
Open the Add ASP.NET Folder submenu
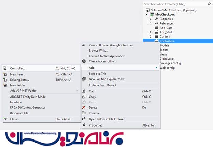click(x=23, y=91)
